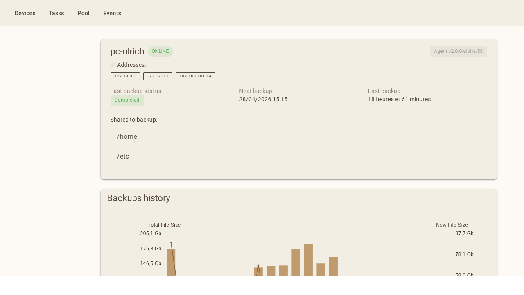This screenshot has height=295, width=524.
Task: Open the Devices menu
Action: click(25, 13)
